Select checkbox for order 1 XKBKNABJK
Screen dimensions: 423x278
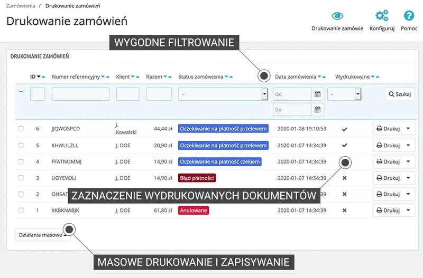(21, 210)
